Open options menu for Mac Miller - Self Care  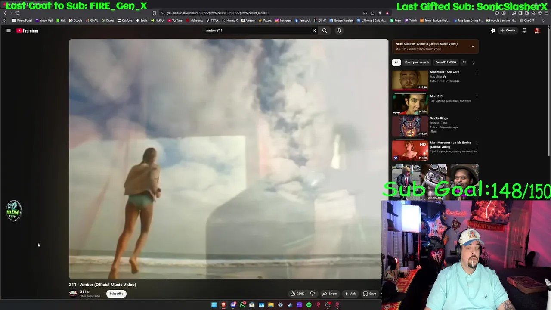477,72
